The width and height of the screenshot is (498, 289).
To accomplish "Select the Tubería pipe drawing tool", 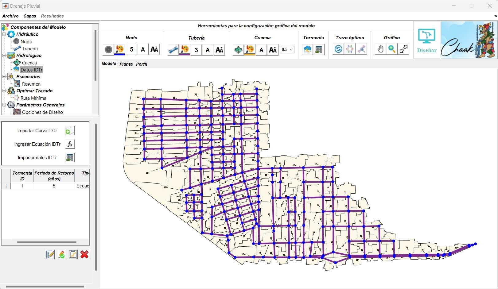I will (x=173, y=50).
